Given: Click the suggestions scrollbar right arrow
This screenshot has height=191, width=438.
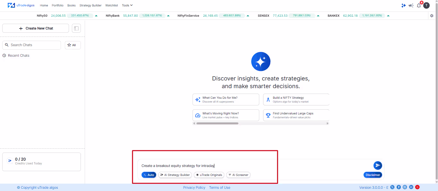Looking at the screenshot, I should 328,123.
